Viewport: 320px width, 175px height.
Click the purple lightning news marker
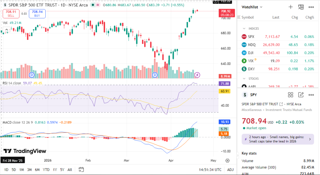tap(197, 75)
